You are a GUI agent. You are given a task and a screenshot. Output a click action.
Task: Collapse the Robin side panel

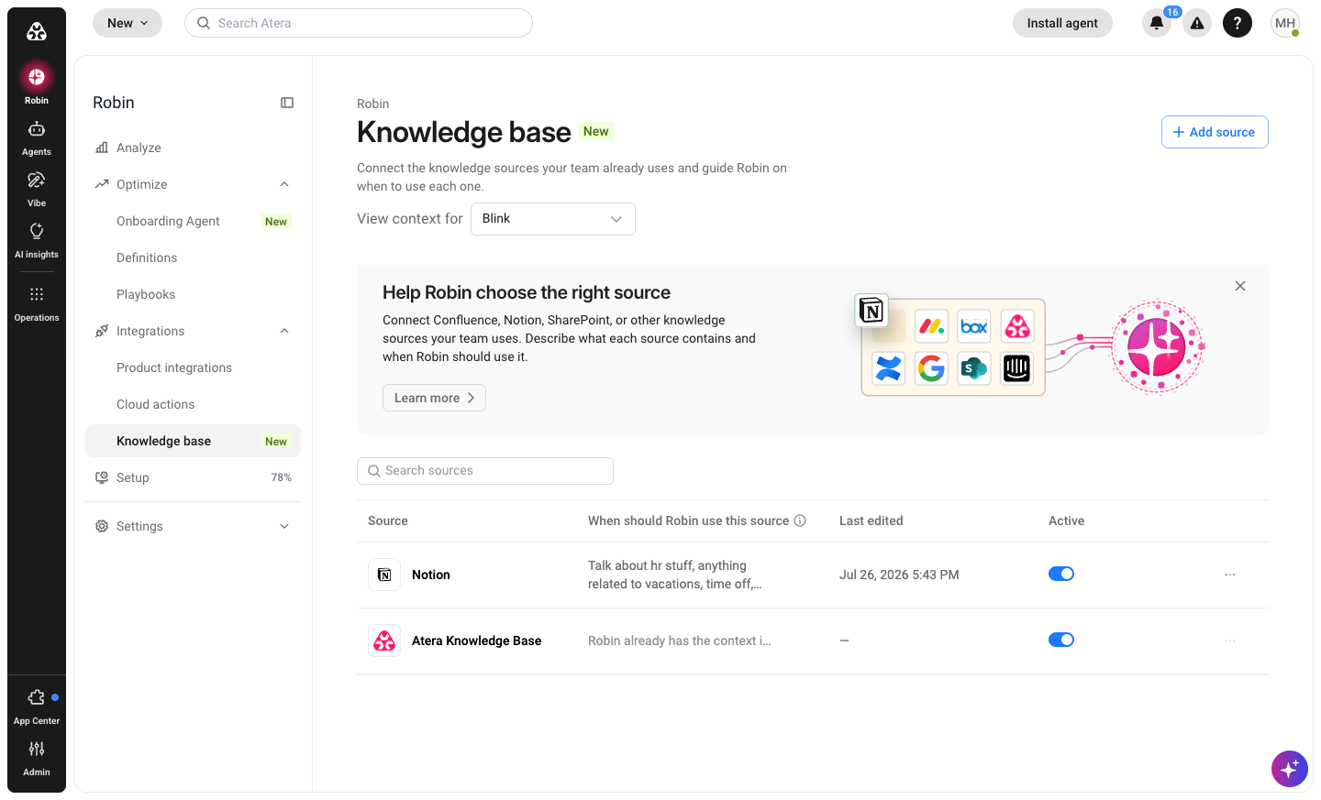(x=287, y=103)
